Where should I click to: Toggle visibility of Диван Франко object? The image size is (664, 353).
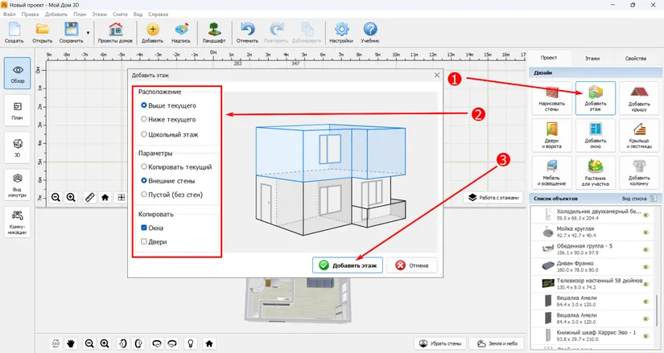pyautogui.click(x=645, y=267)
